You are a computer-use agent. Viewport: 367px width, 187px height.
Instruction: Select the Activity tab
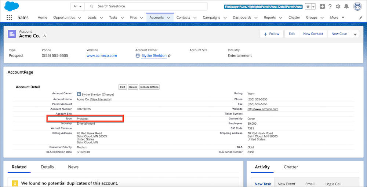262,167
